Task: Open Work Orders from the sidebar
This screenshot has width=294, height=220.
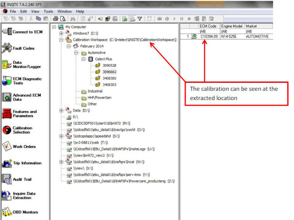Action: [x=19, y=146]
